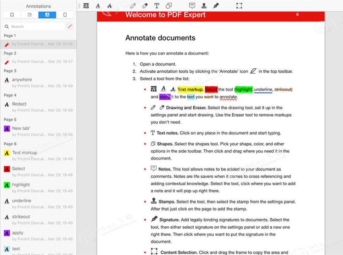Open the Page 2 pen annotation entry
Image resolution: width=343 pixels, height=255 pixels.
pos(38,62)
